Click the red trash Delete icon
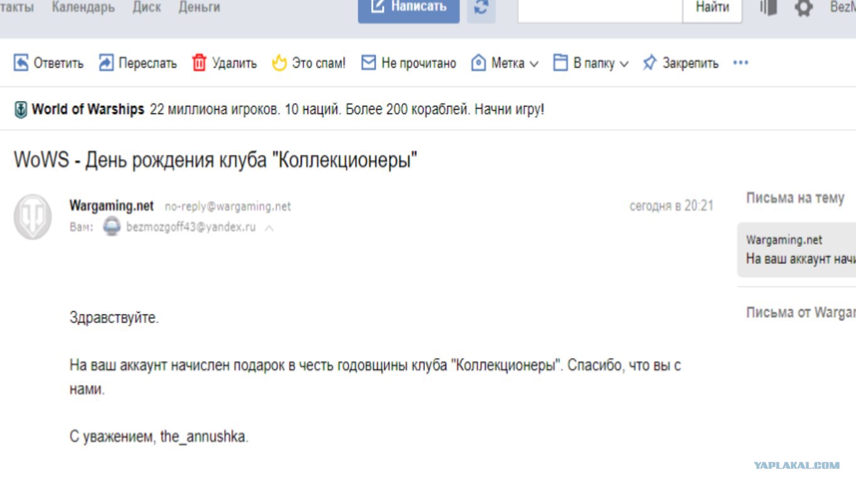The height and width of the screenshot is (484, 856). [200, 63]
